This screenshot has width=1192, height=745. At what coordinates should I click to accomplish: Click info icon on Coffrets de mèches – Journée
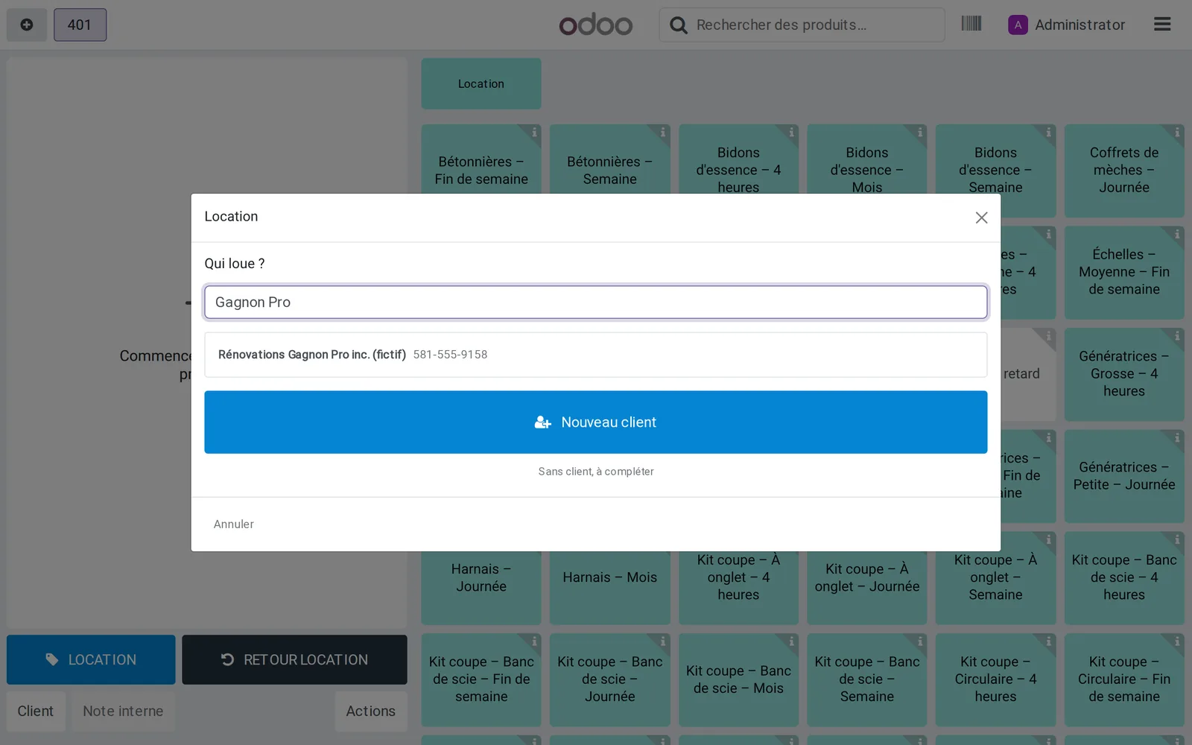coord(1177,133)
